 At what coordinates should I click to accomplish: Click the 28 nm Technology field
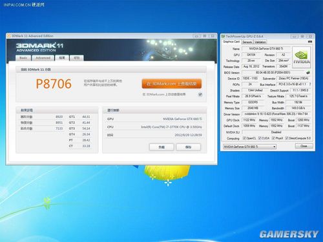tap(251, 61)
